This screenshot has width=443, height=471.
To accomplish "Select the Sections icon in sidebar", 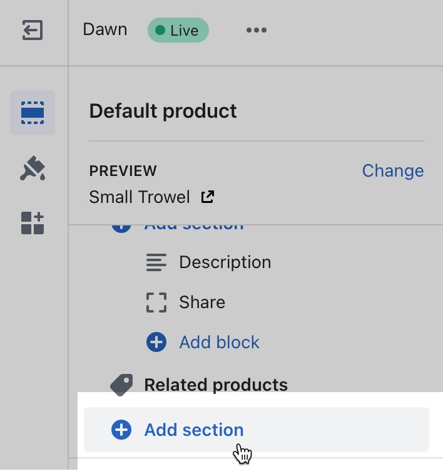I will point(33,113).
